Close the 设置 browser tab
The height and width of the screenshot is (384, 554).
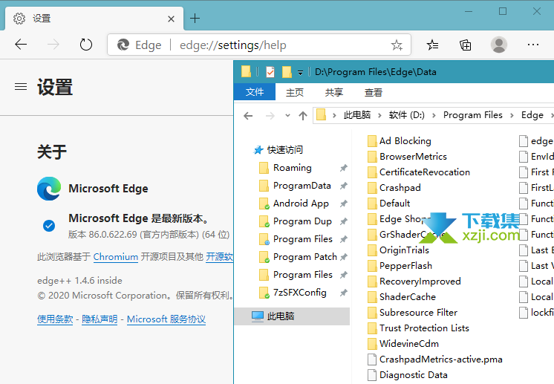point(171,19)
